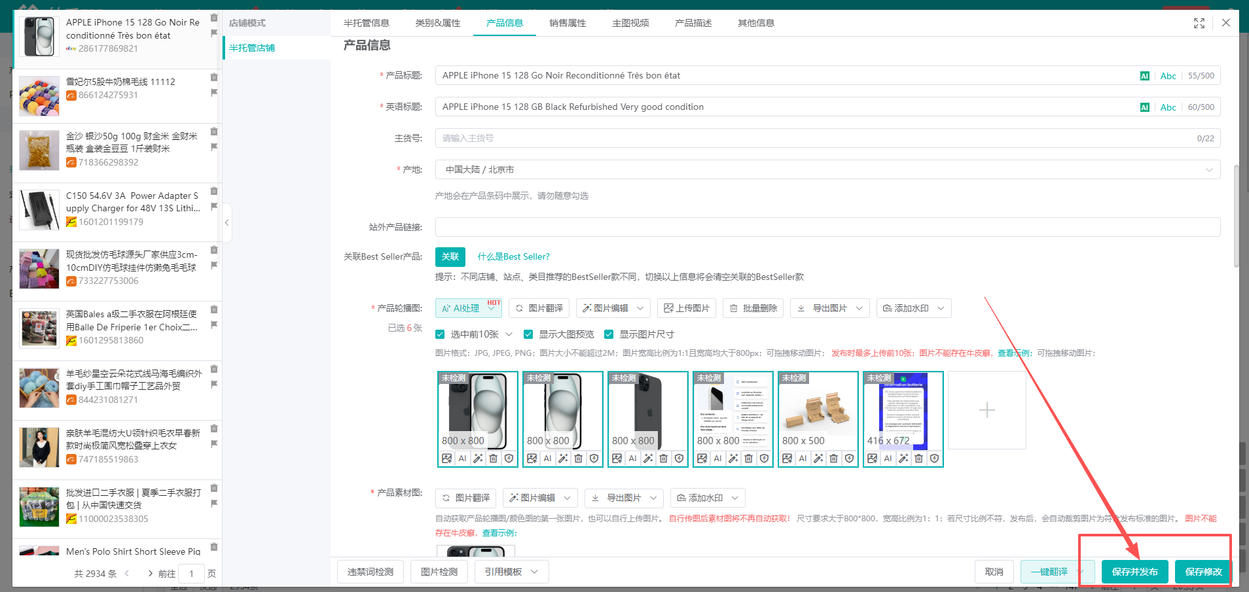Toggle 显示图片尺寸 checkbox

point(609,334)
